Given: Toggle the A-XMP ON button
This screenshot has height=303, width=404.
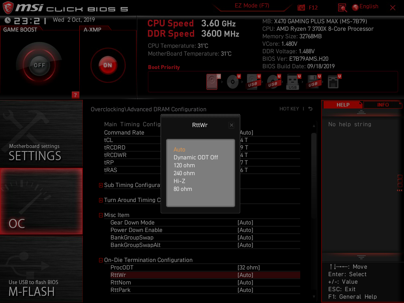Looking at the screenshot, I should 108,65.
